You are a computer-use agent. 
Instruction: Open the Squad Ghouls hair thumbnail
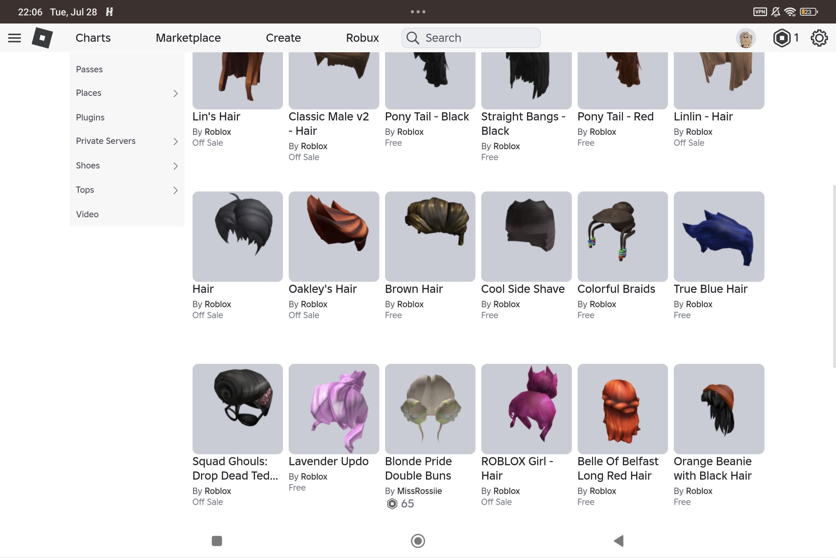click(x=238, y=409)
